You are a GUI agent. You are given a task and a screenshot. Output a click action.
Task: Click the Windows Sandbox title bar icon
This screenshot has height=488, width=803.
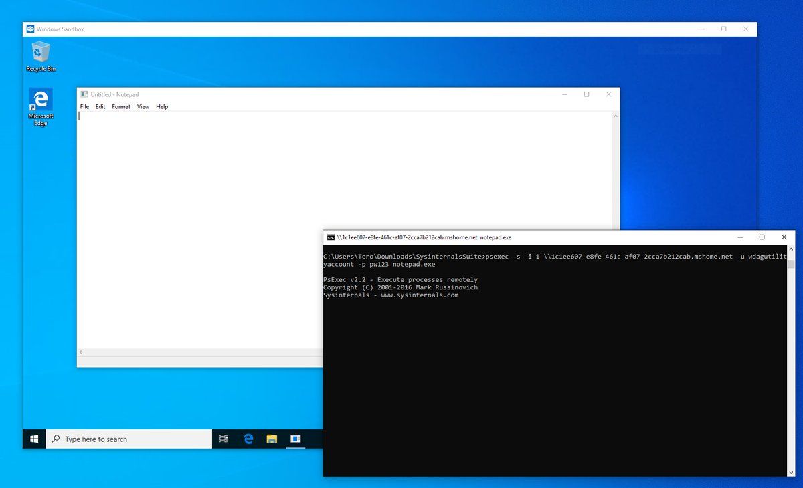(x=30, y=29)
